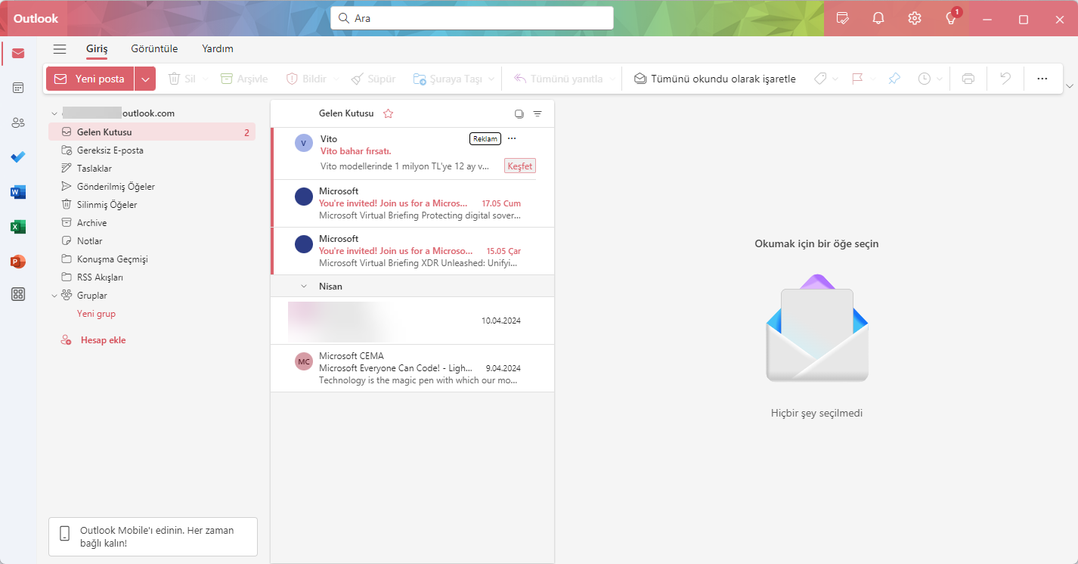Launch PowerPoint from the left rail
Image resolution: width=1078 pixels, height=564 pixels.
pyautogui.click(x=18, y=262)
